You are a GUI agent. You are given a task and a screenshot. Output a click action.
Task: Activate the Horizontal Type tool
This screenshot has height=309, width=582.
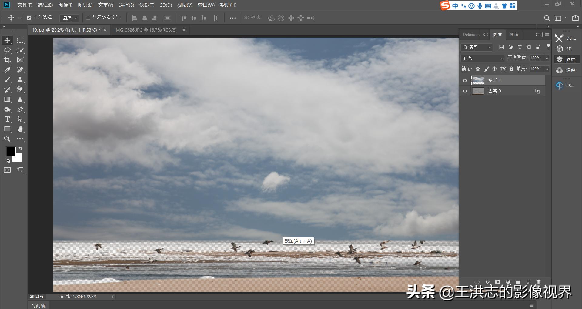pyautogui.click(x=7, y=119)
